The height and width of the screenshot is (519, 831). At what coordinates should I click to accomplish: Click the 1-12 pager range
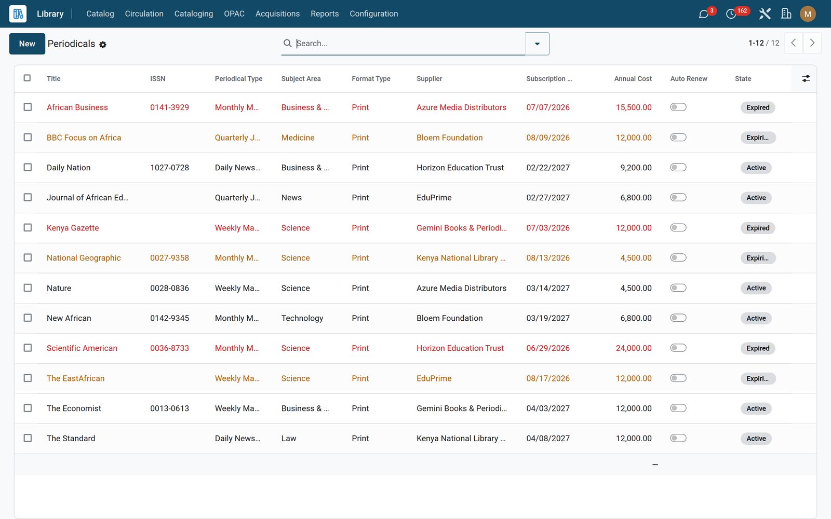point(756,43)
